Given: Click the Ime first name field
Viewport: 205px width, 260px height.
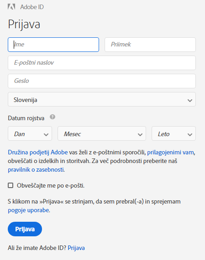Looking at the screenshot, I should point(53,45).
